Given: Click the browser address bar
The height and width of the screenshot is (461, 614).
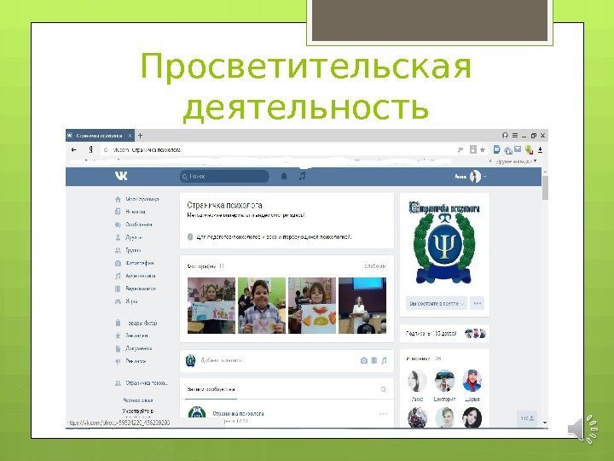Looking at the screenshot, I should pyautogui.click(x=277, y=149).
